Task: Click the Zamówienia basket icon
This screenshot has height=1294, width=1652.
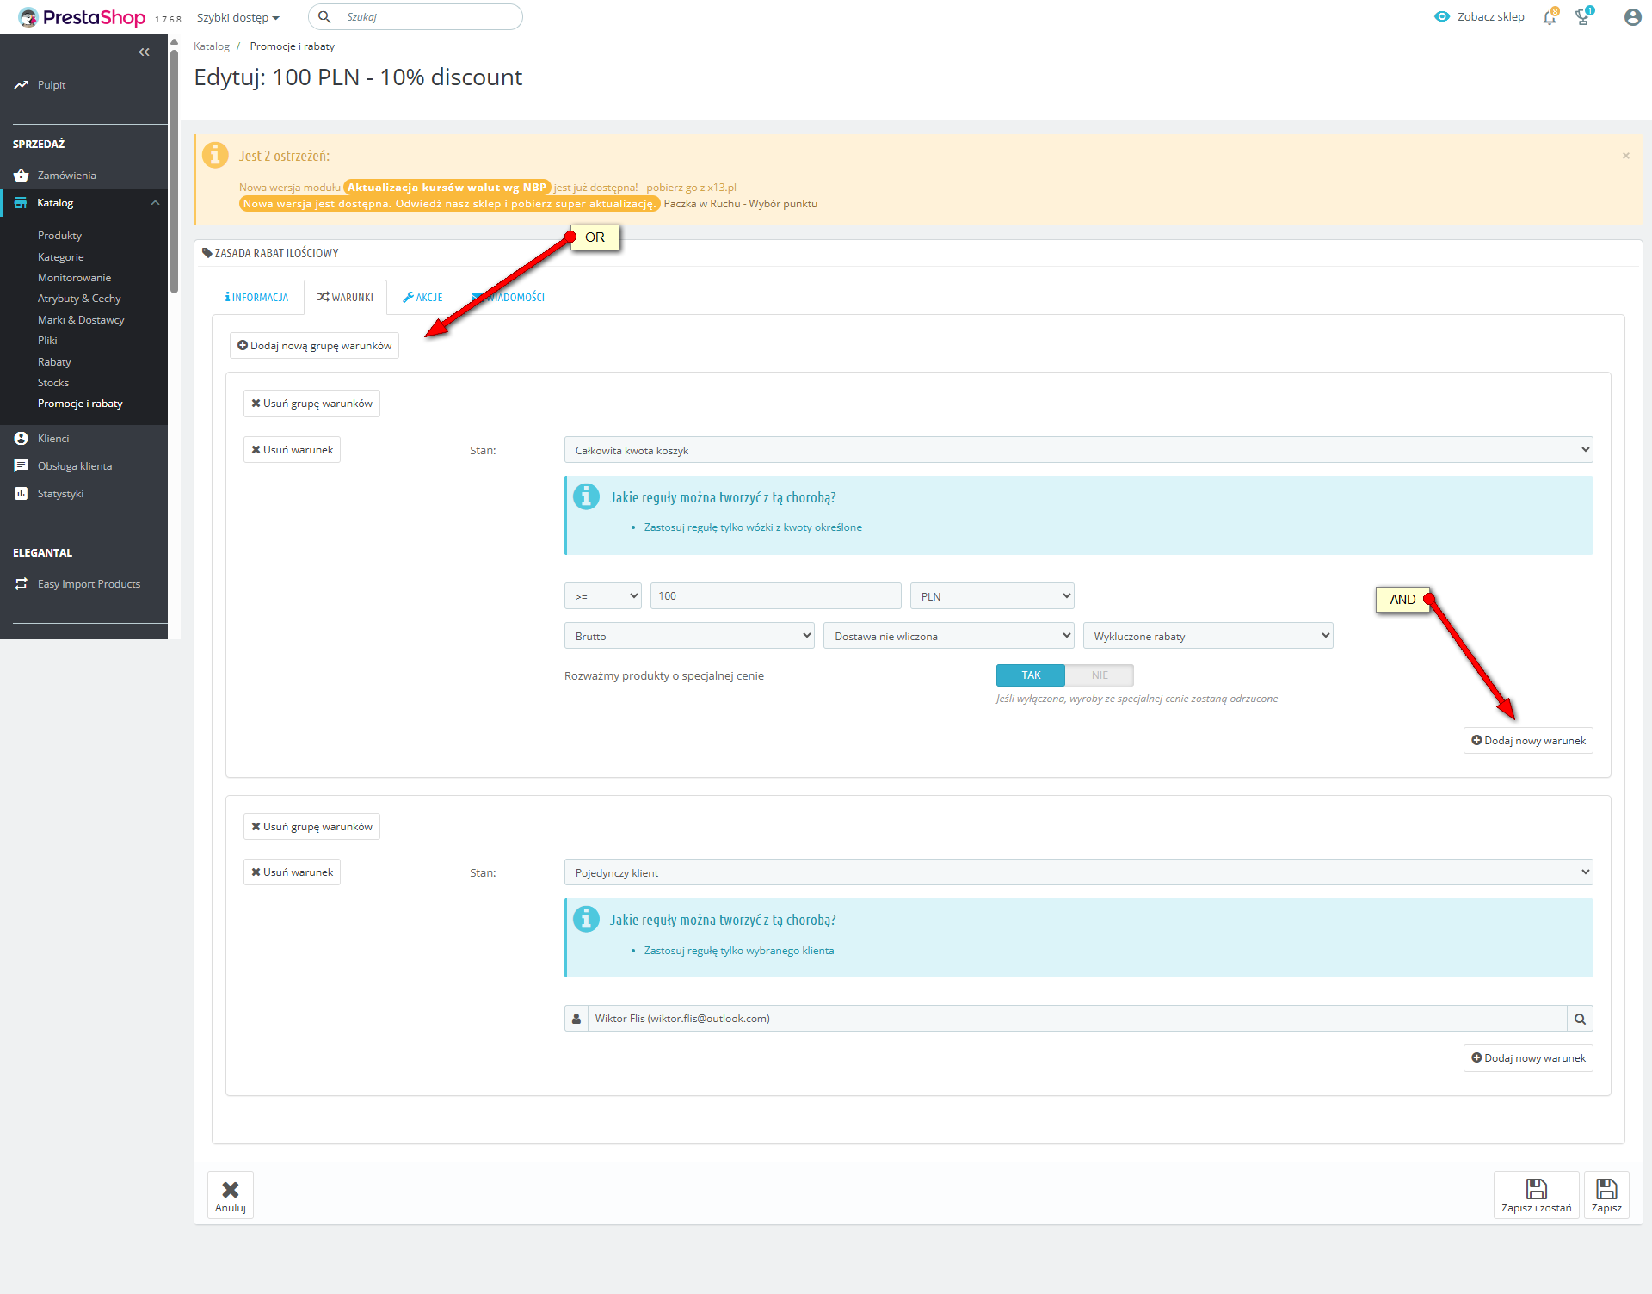Action: pos(22,176)
